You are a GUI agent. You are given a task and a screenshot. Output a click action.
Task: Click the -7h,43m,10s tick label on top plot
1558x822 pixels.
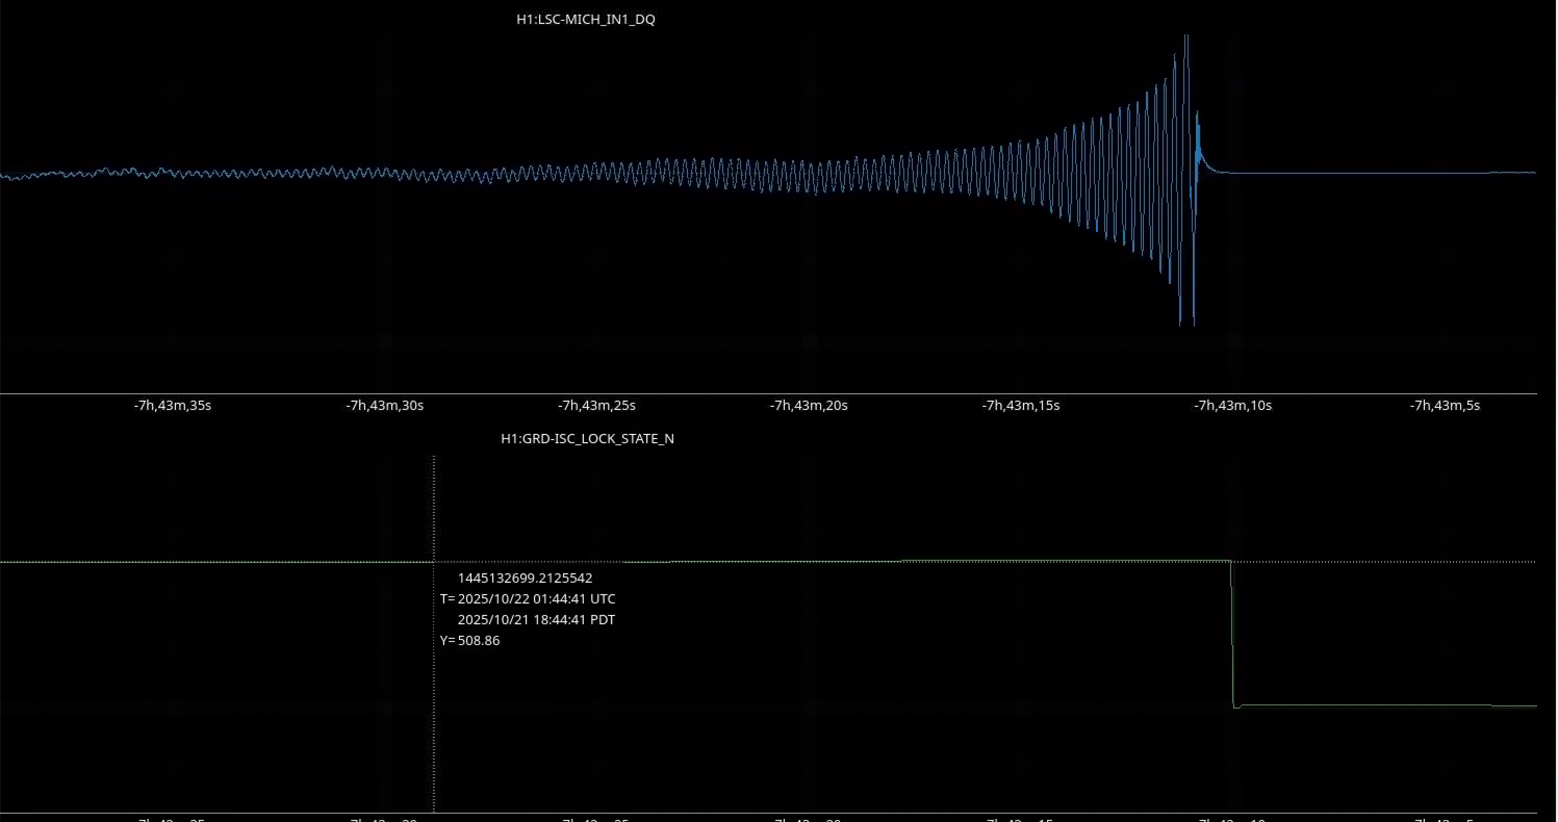click(x=1233, y=405)
